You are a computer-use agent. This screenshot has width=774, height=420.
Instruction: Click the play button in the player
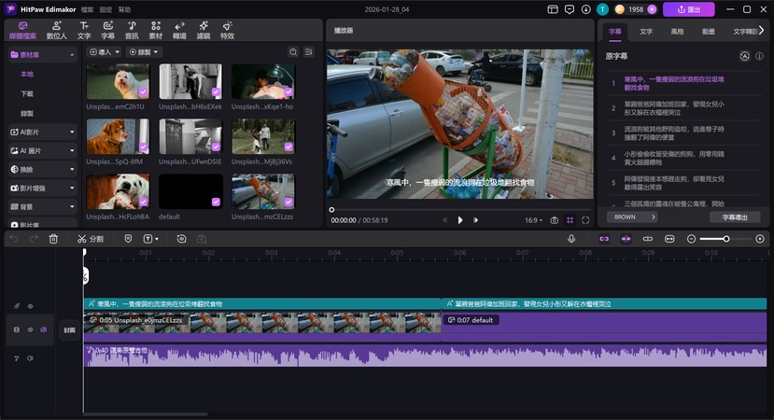[460, 220]
